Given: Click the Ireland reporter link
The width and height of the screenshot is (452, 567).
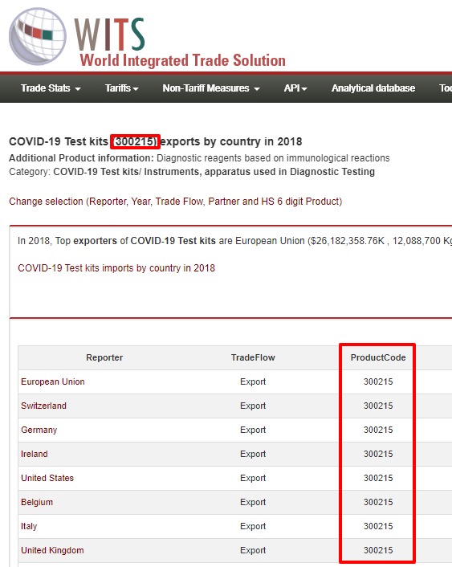Looking at the screenshot, I should (x=35, y=454).
